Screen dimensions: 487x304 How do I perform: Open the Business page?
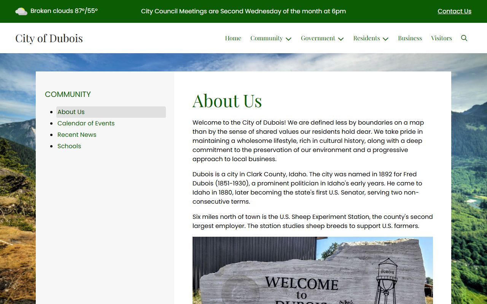[x=410, y=38]
